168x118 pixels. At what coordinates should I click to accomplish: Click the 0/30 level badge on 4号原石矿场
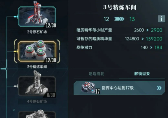[x=51, y=95]
